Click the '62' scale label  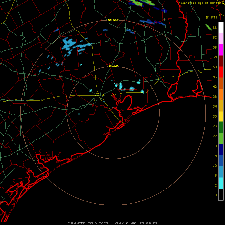click(x=215, y=37)
